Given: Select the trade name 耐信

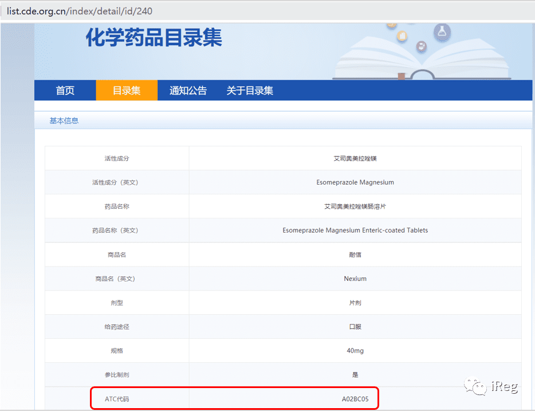Looking at the screenshot, I should point(355,255).
